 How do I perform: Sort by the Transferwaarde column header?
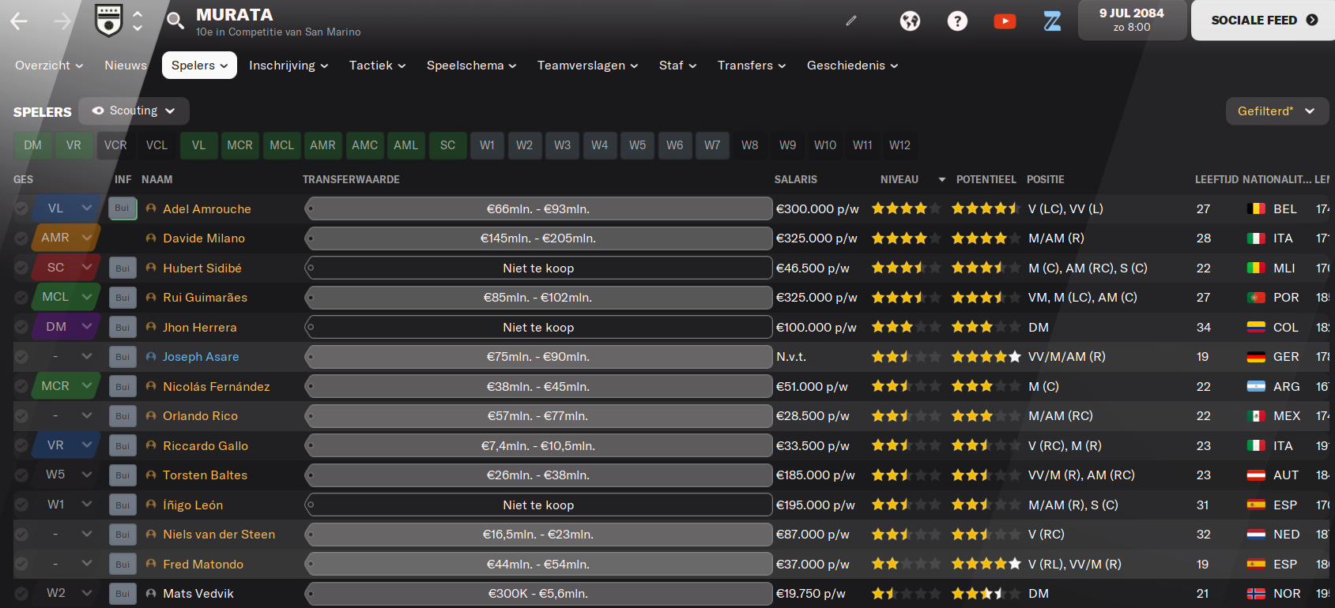coord(351,179)
